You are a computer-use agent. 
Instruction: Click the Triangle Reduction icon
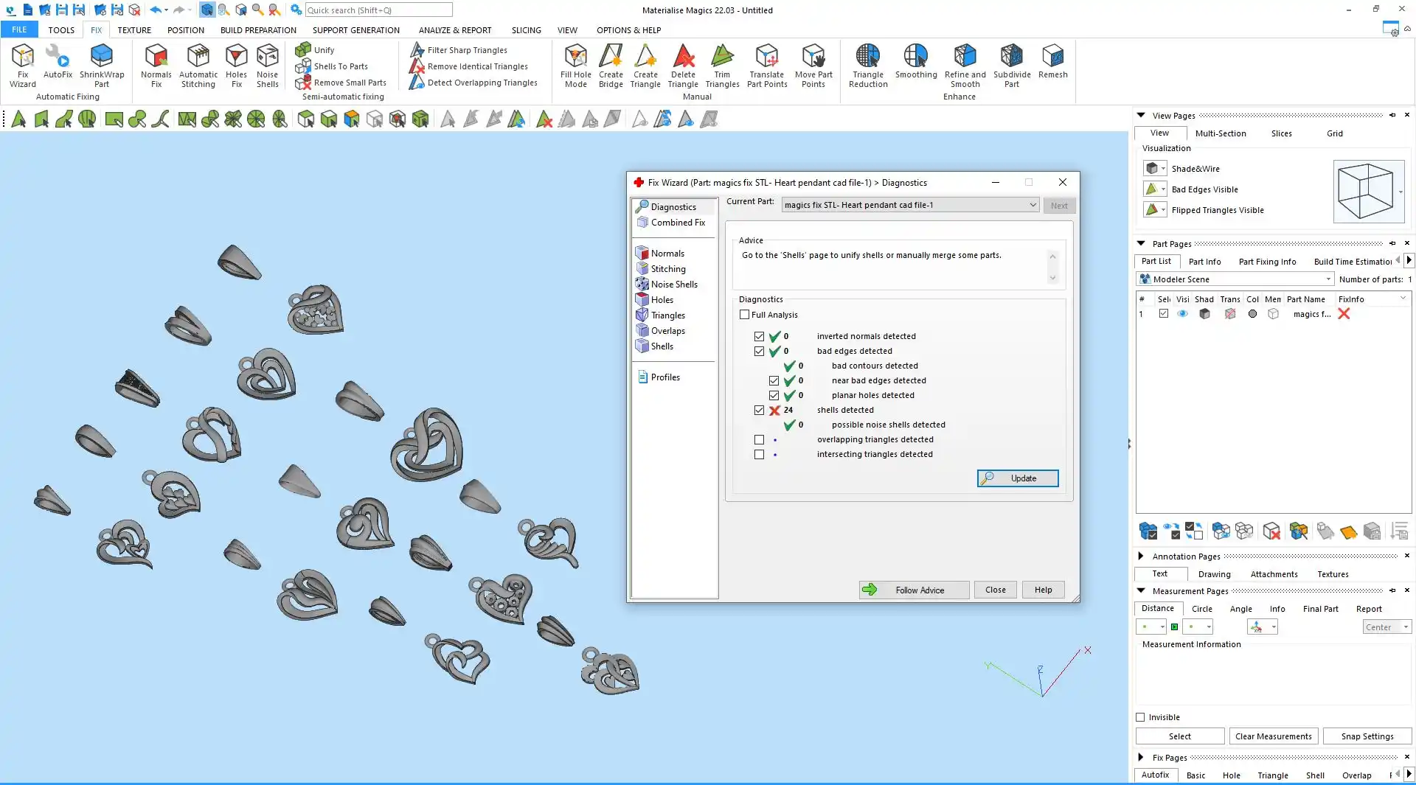(867, 65)
